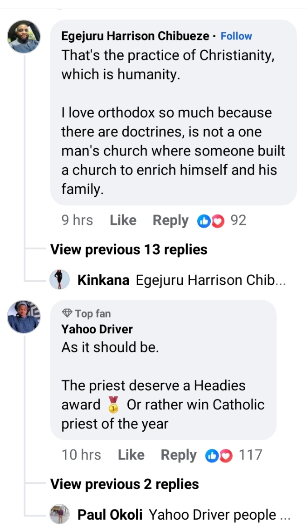Open reactions icons on Egejuru's comment
Screen dimensions: 306x526
211,221
